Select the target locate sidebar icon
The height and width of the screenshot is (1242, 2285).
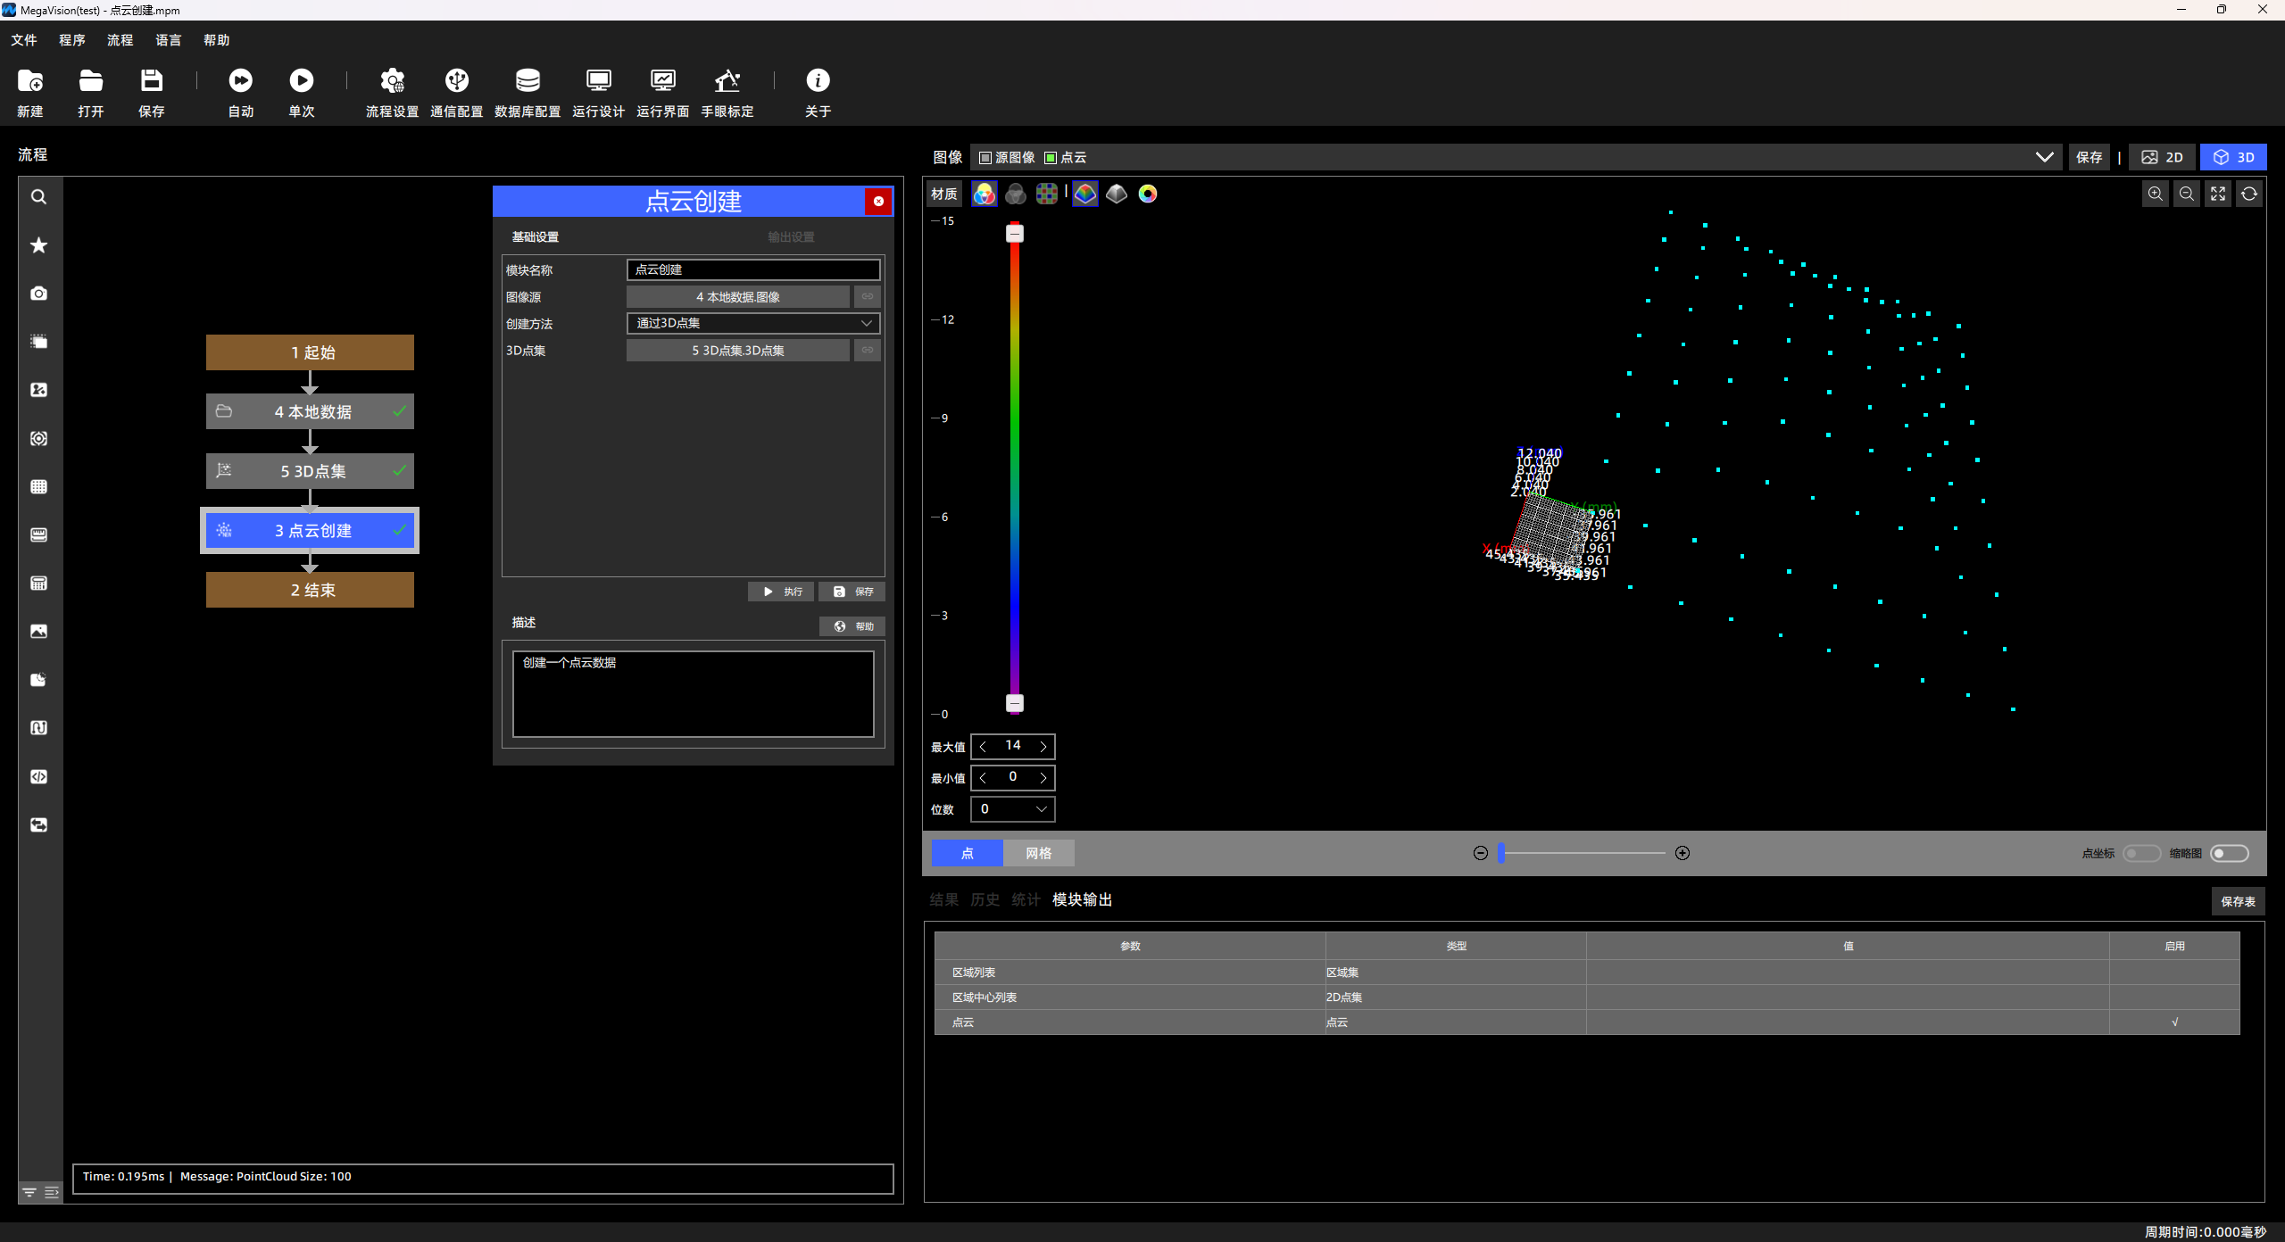(38, 438)
